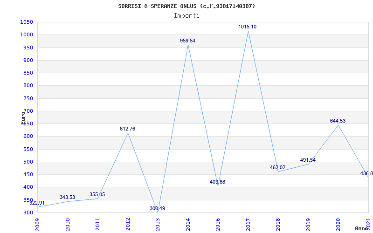The image size is (373, 233).
Task: Click the 450 y-axis tick label
Action: (x=28, y=174)
